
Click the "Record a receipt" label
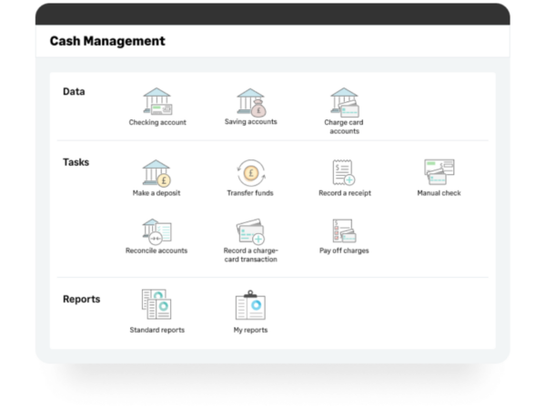(x=345, y=193)
